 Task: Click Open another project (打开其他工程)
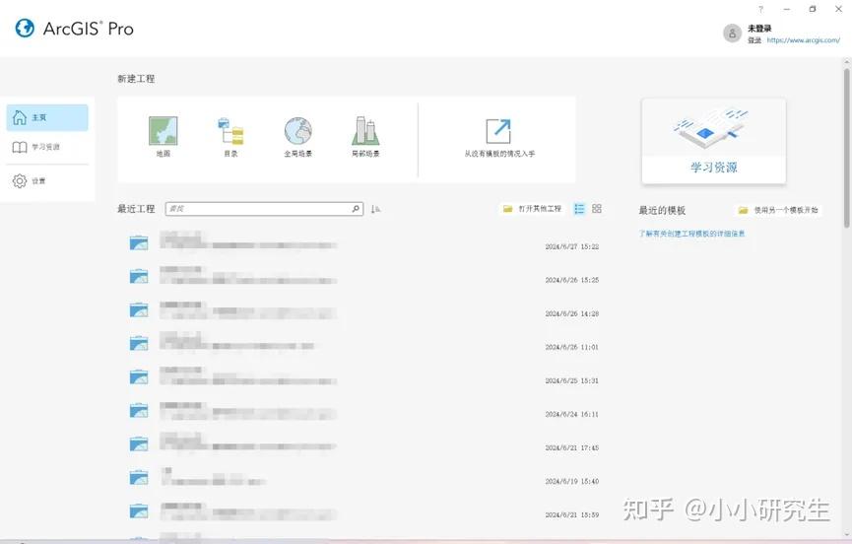pos(533,209)
